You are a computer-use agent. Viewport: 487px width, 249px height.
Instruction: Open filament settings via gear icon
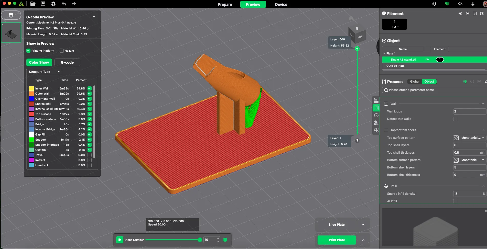[482, 14]
